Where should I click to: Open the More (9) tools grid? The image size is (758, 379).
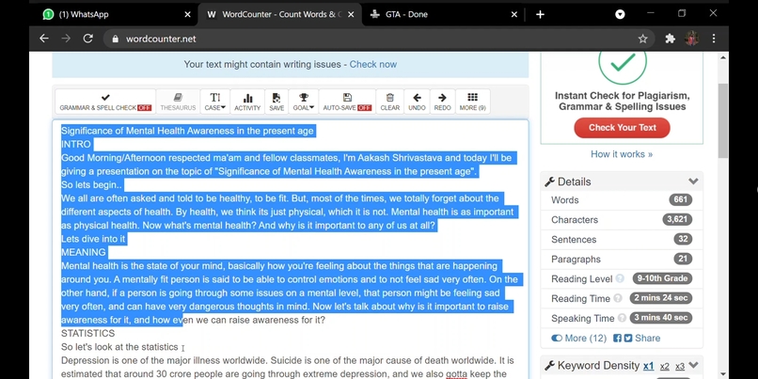[472, 102]
